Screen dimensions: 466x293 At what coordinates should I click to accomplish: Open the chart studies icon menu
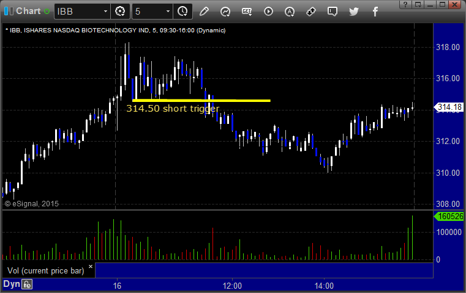(x=225, y=12)
